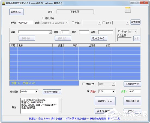Click the app icon in title bar
The image size is (150, 123).
coord(4,3)
